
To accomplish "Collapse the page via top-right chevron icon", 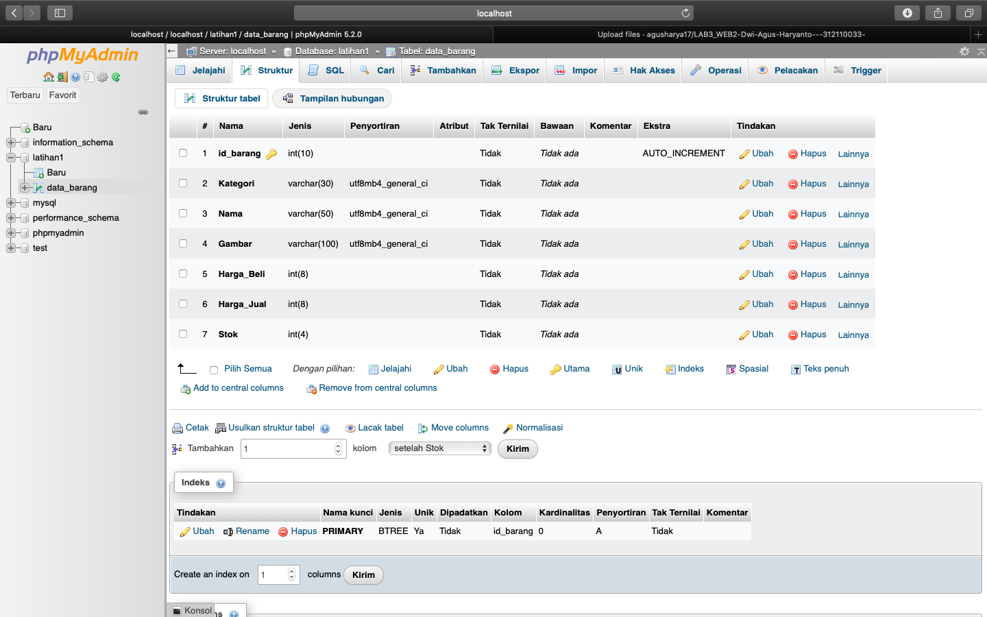I will (980, 51).
